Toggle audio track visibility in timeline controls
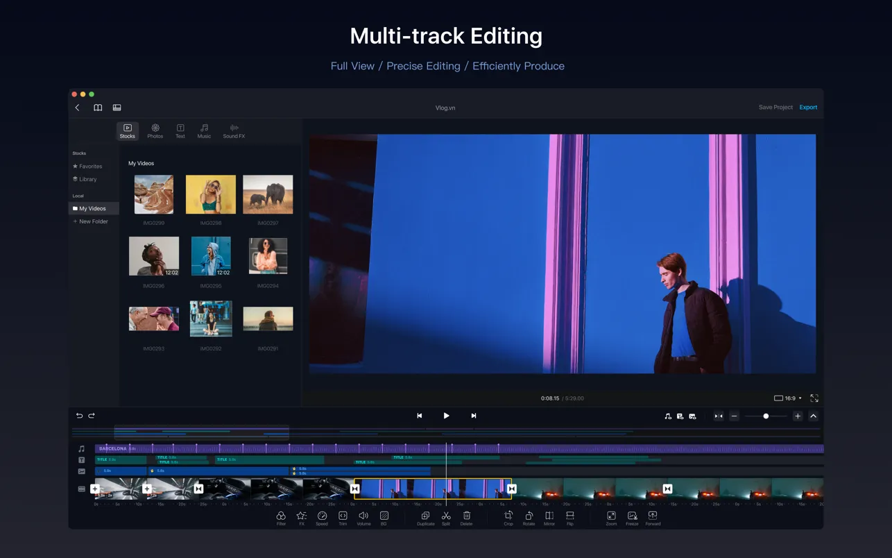 668,416
